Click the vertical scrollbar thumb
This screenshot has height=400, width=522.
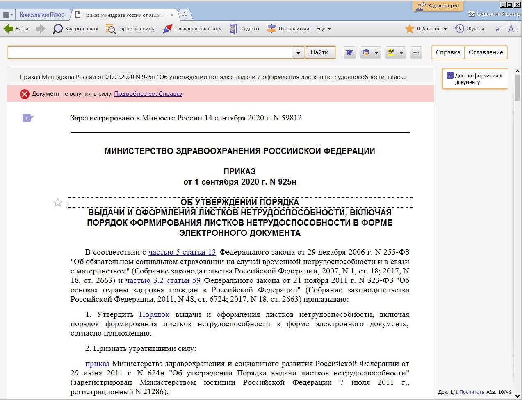(x=517, y=88)
